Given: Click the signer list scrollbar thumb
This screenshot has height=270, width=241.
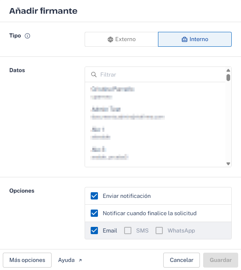Looking at the screenshot, I should point(228,77).
